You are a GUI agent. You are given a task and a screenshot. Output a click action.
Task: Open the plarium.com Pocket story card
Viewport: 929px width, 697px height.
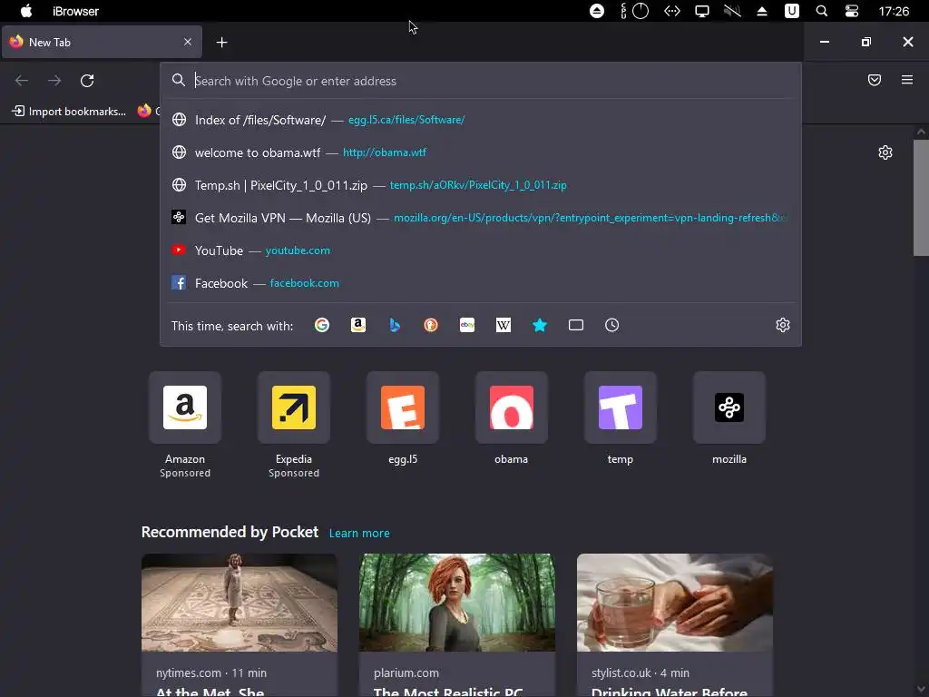[457, 625]
